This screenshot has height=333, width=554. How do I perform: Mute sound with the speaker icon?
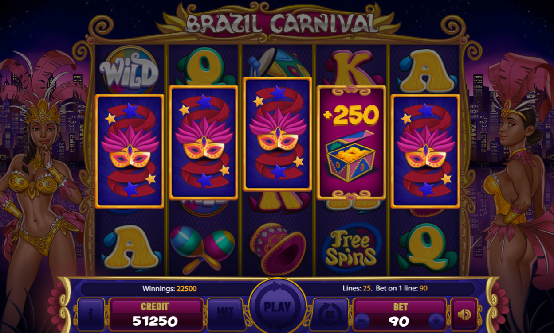[x=464, y=314]
